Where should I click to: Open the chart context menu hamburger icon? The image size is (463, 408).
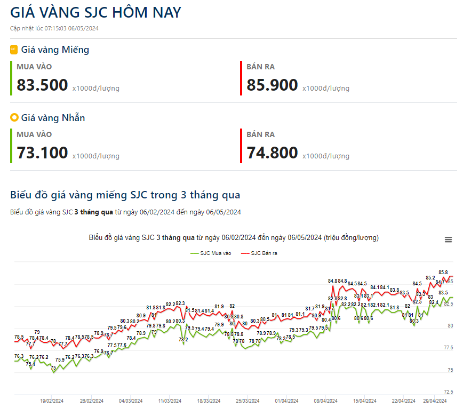pyautogui.click(x=448, y=240)
